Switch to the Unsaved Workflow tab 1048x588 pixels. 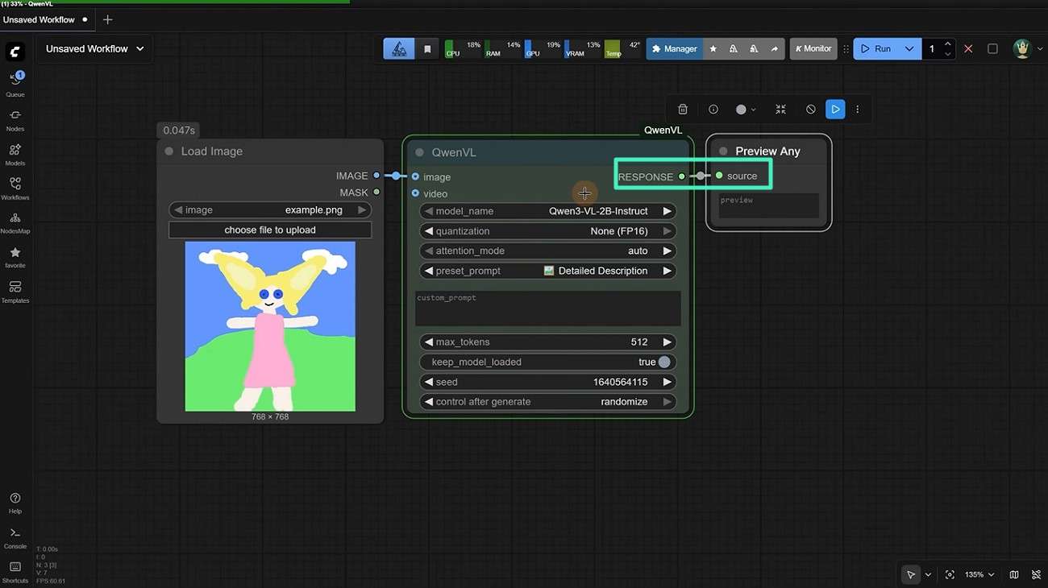click(x=40, y=19)
